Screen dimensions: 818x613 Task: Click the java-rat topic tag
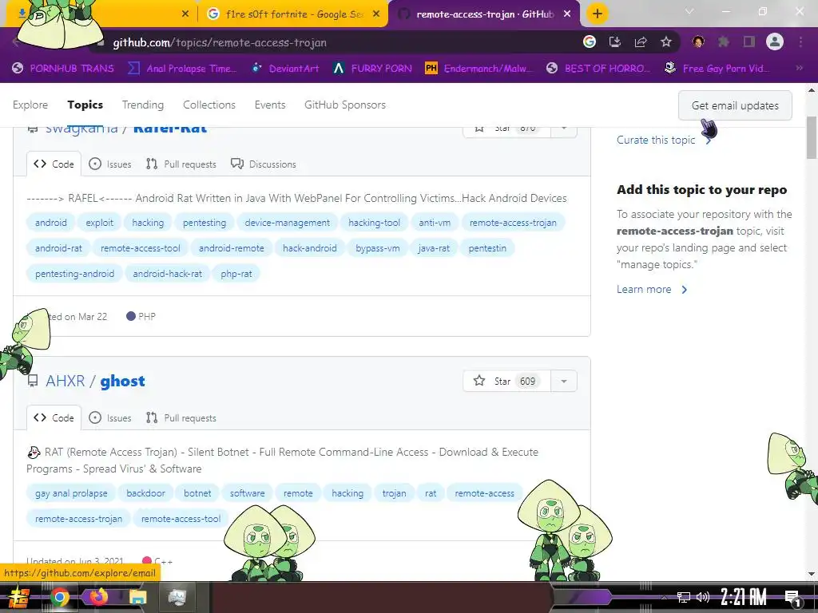tap(434, 248)
